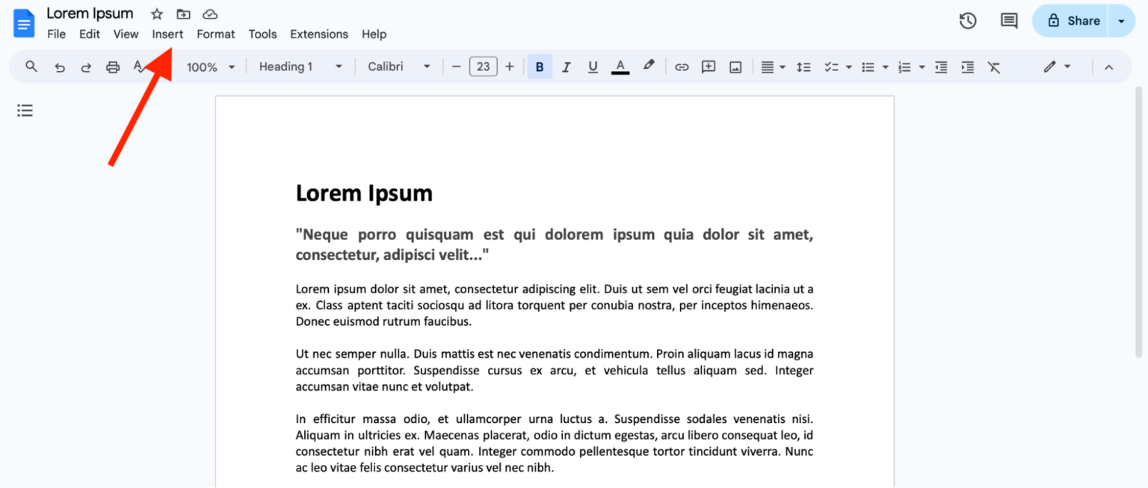Toggle underline formatting
Image resolution: width=1148 pixels, height=488 pixels.
coord(593,67)
